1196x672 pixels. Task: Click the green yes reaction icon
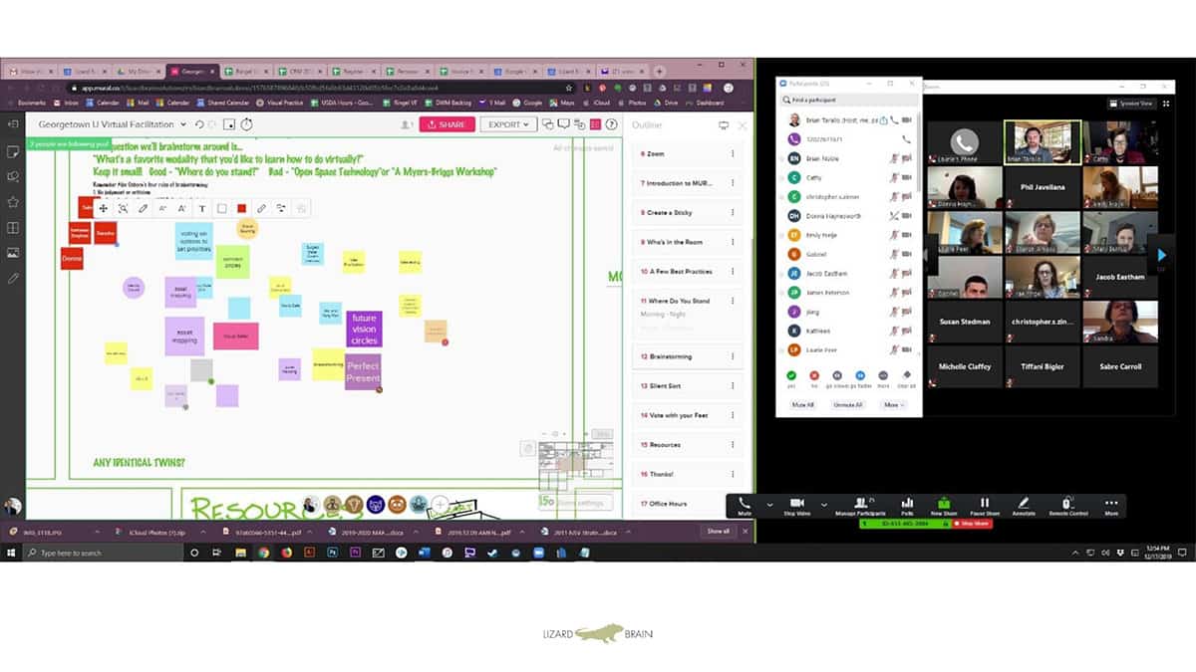[x=791, y=376]
